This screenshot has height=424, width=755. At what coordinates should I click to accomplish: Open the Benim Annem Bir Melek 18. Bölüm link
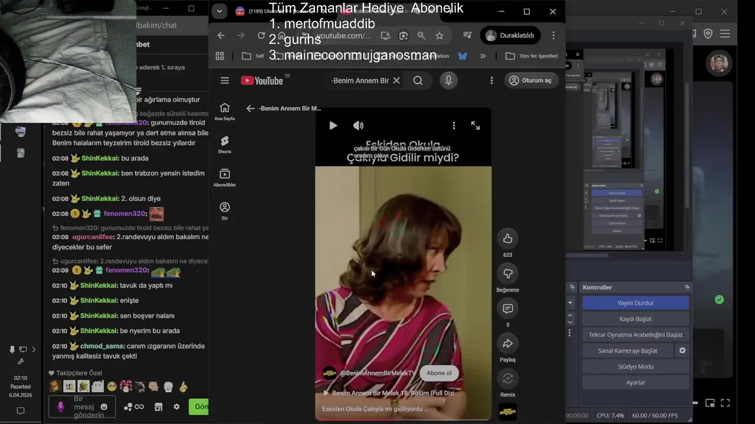[389, 393]
